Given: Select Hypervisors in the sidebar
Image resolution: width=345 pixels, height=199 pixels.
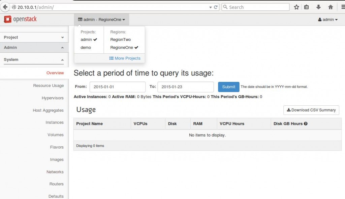Looking at the screenshot, I should pyautogui.click(x=53, y=98).
